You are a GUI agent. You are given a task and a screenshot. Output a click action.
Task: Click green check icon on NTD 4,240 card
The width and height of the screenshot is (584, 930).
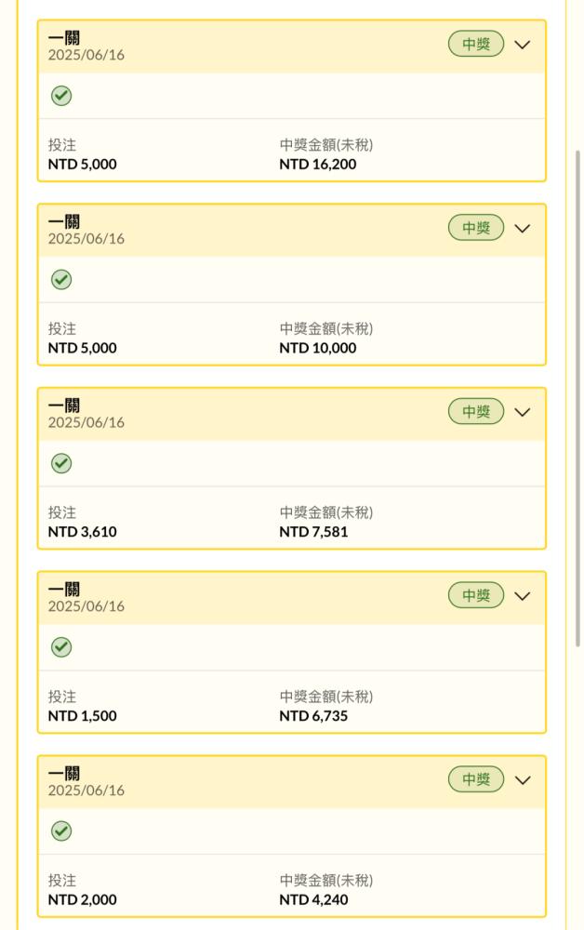(61, 830)
